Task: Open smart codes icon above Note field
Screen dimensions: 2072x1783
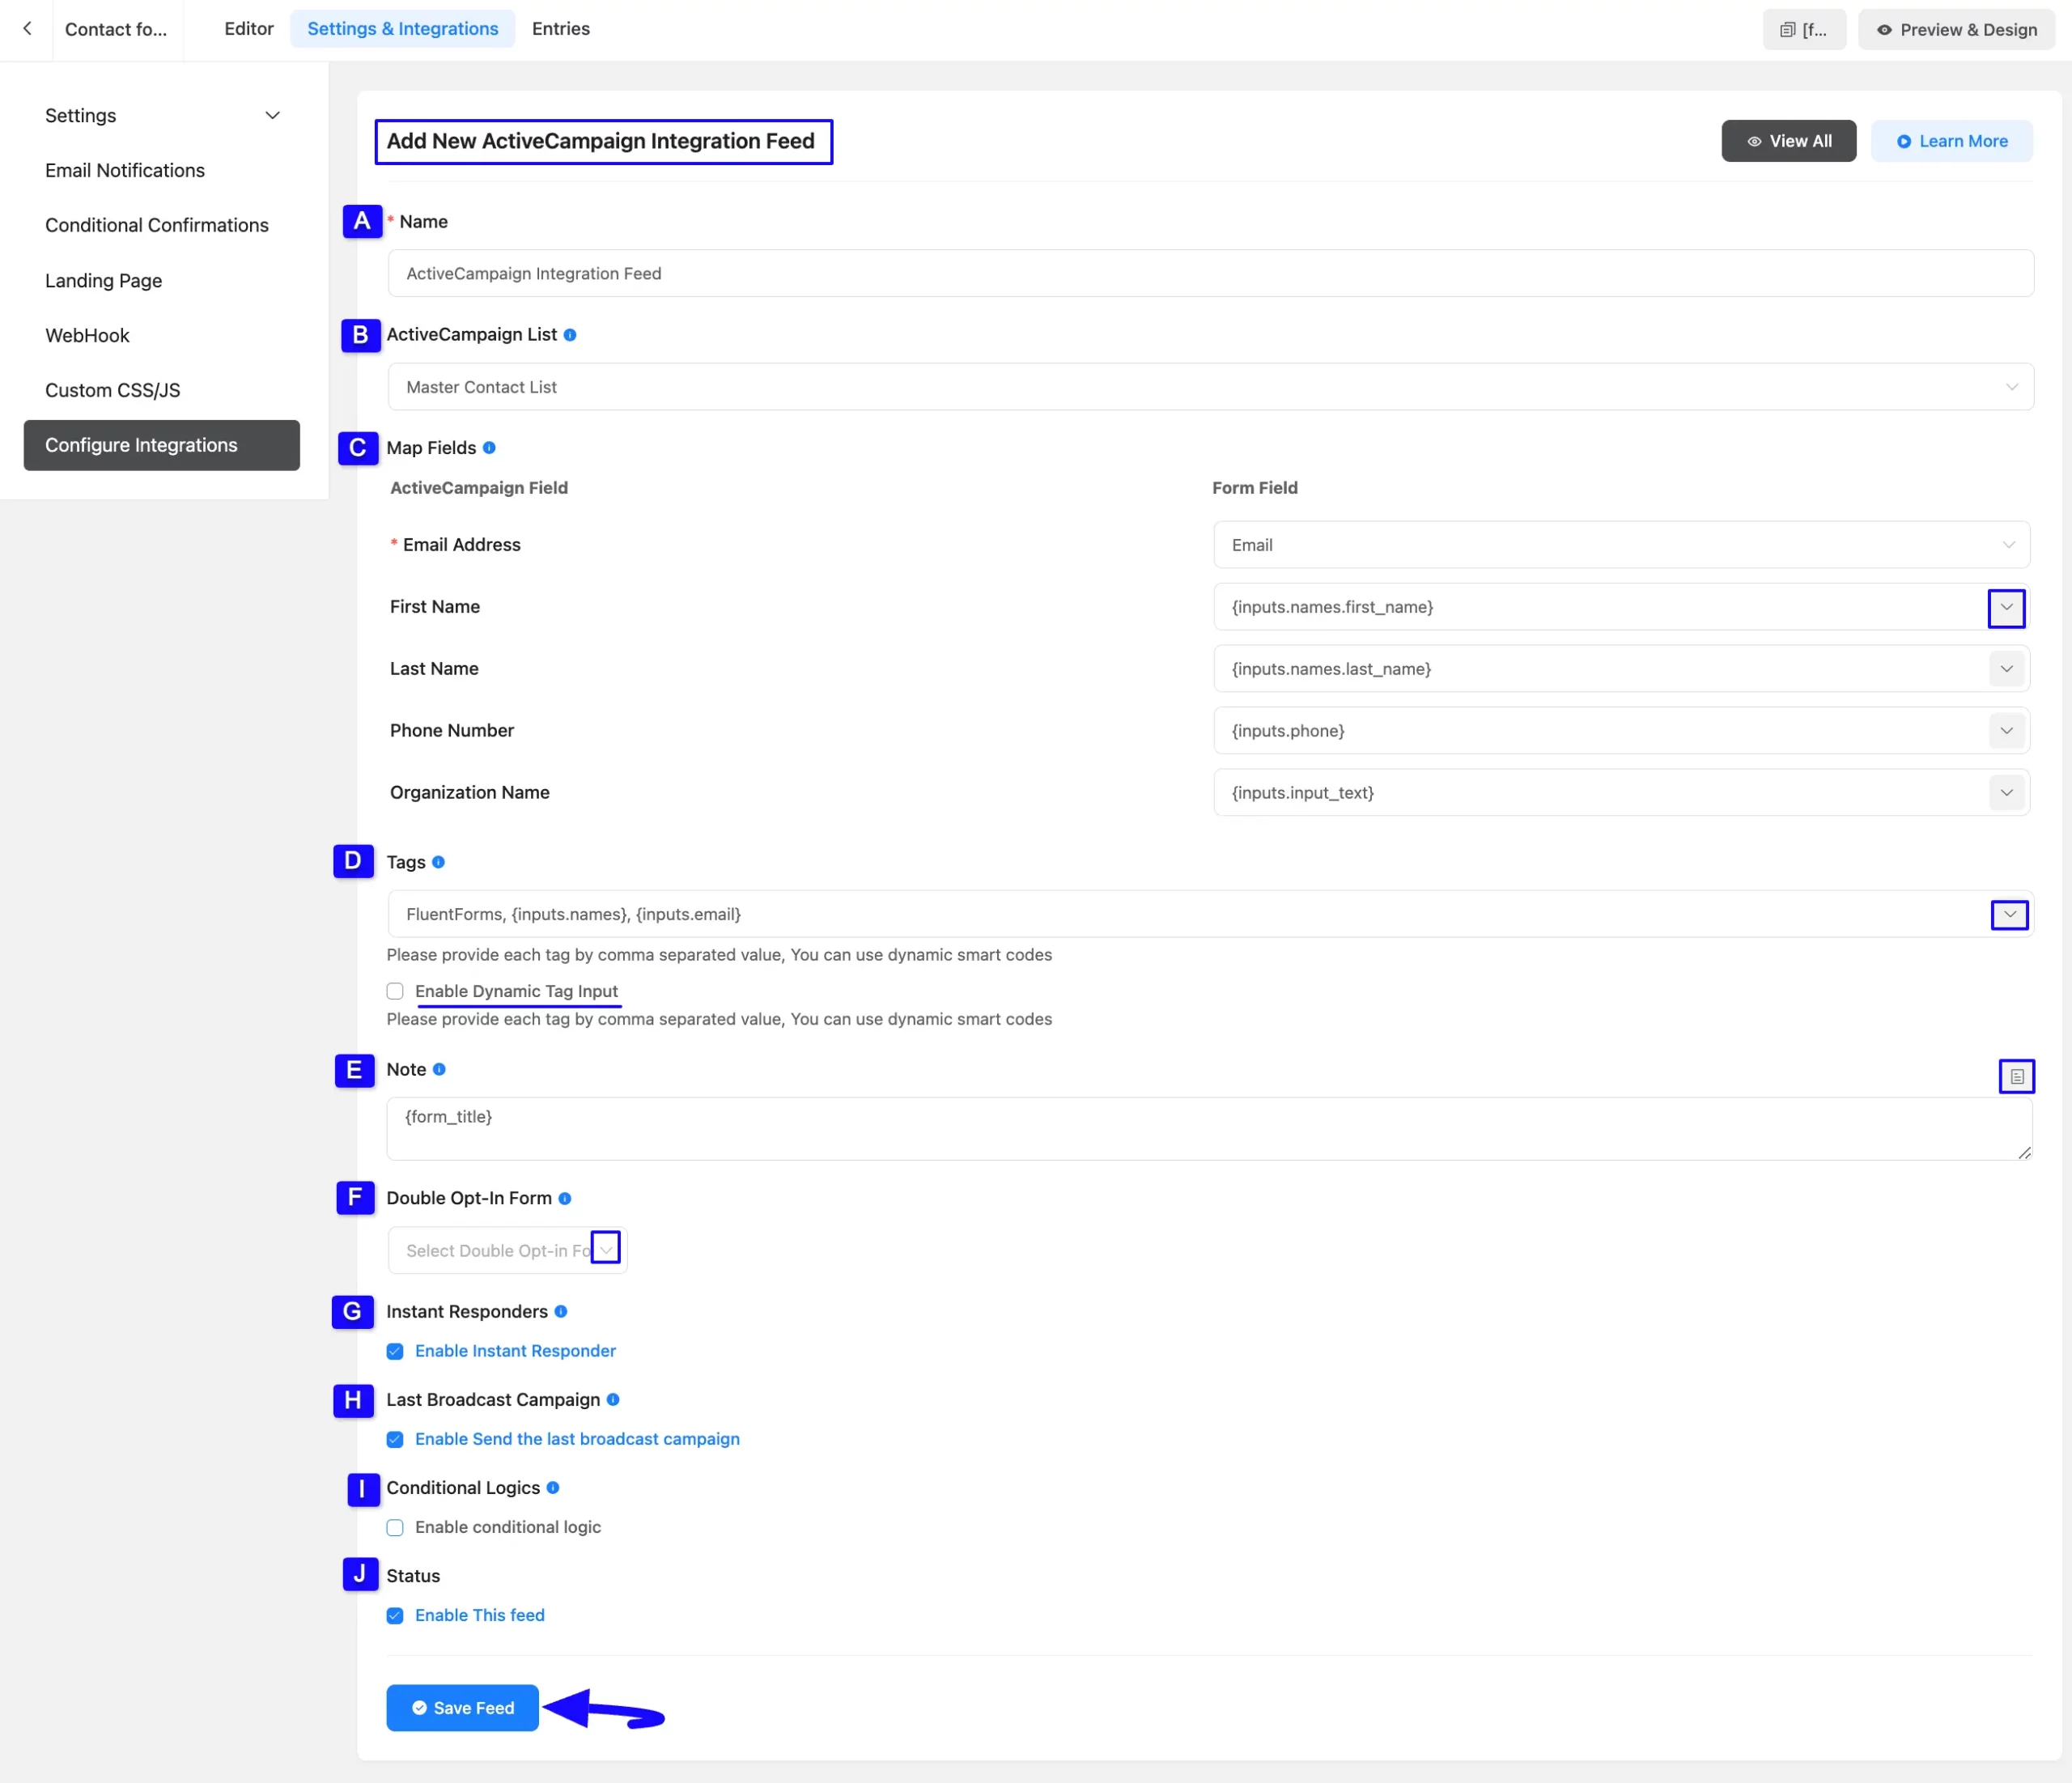Action: point(2016,1076)
